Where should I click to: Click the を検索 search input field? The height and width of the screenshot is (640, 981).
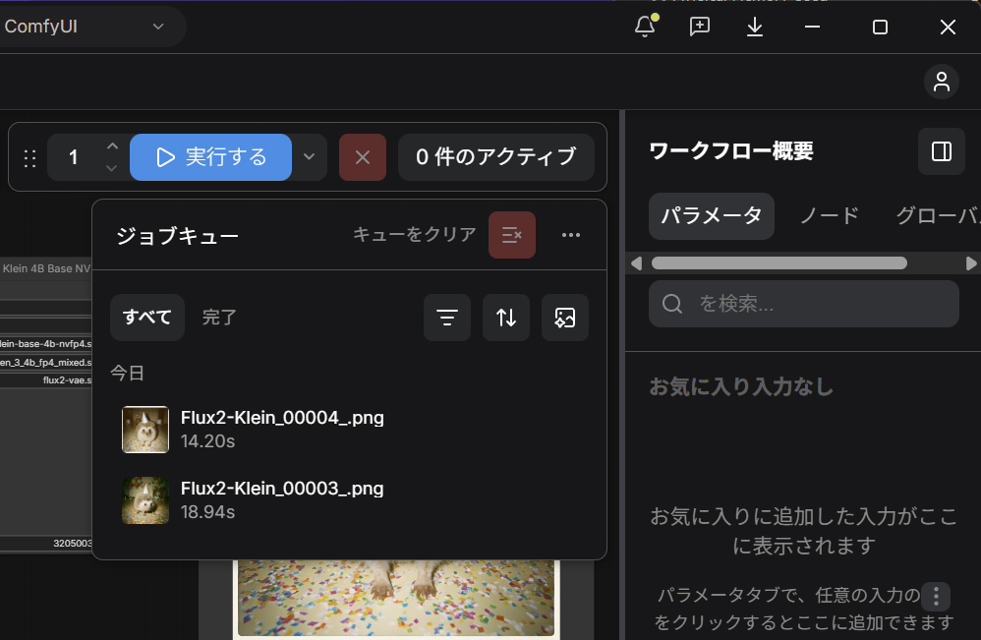point(804,304)
